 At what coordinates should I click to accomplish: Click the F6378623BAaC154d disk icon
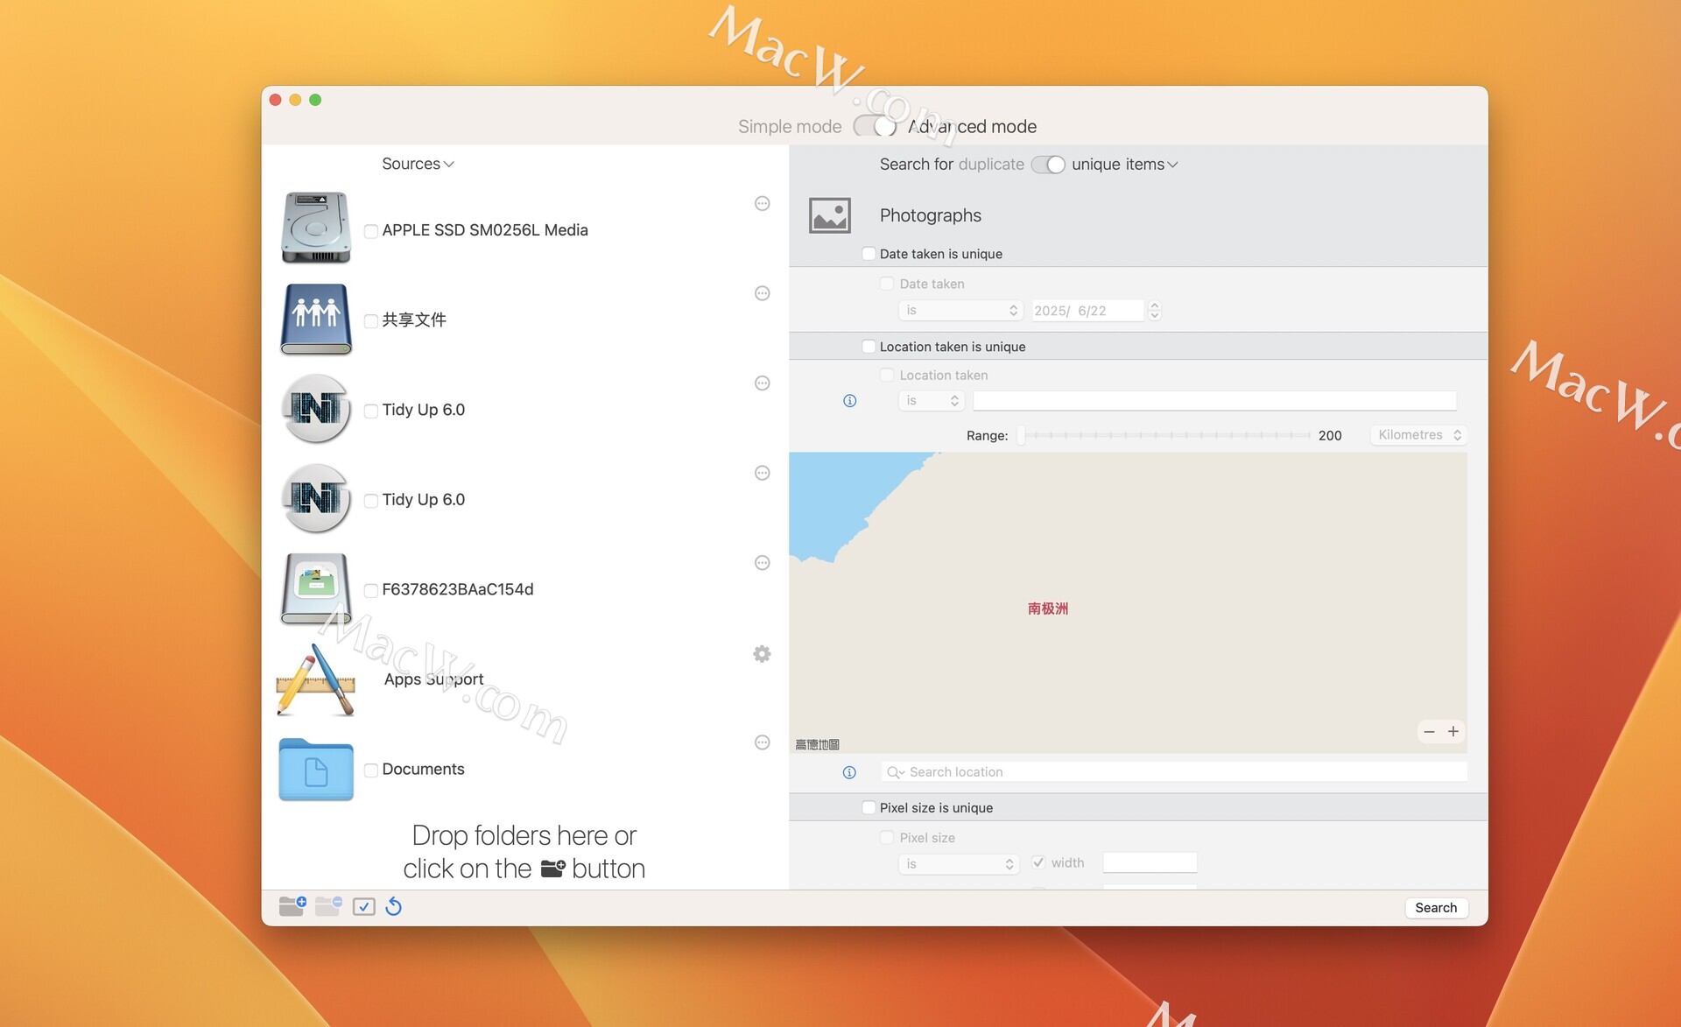click(316, 588)
